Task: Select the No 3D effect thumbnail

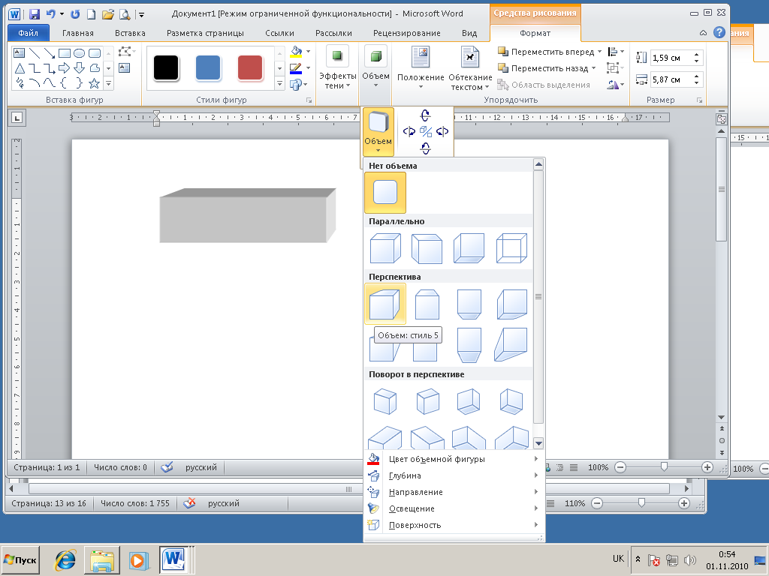Action: point(385,192)
